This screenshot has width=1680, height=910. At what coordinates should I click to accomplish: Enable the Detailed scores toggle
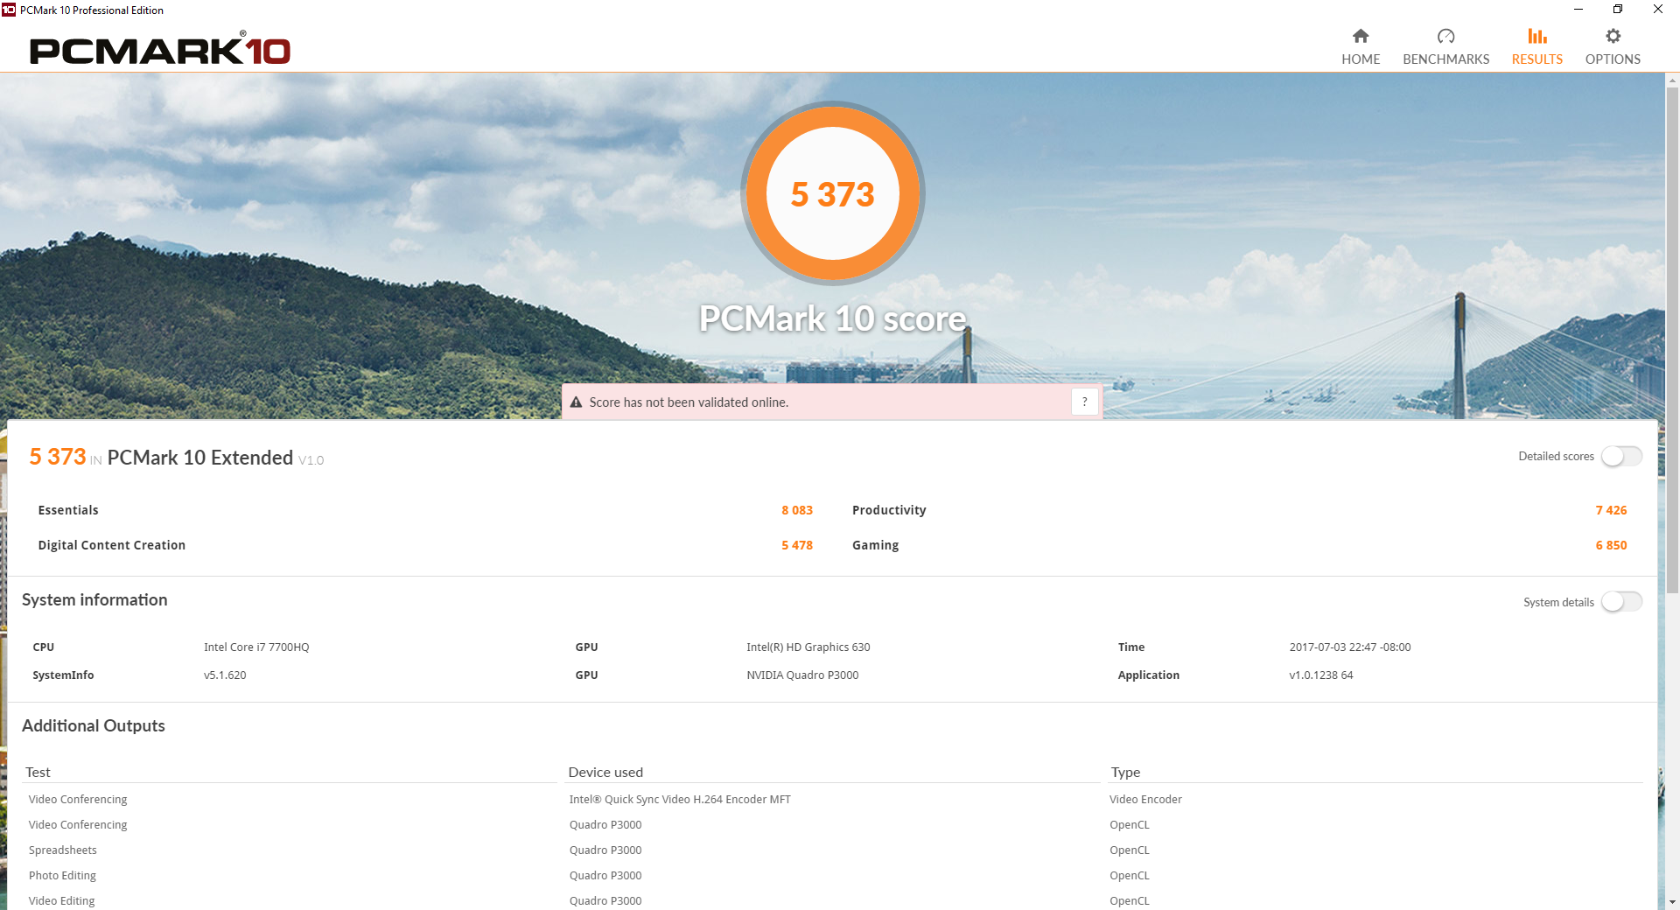1621,457
